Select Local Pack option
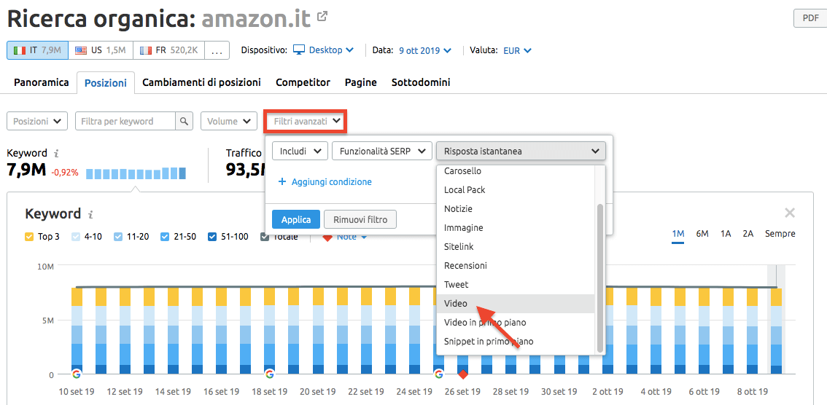Screen dimensions: 827x405 point(516,189)
